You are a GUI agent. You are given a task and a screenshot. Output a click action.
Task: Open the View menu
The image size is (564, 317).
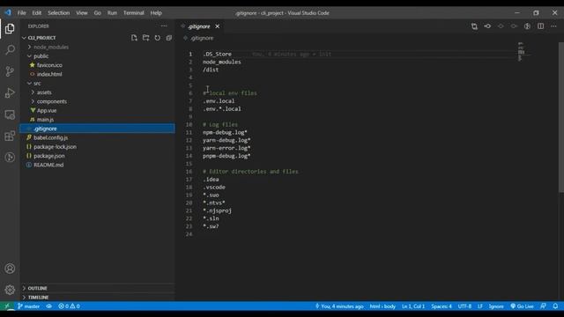click(x=82, y=13)
